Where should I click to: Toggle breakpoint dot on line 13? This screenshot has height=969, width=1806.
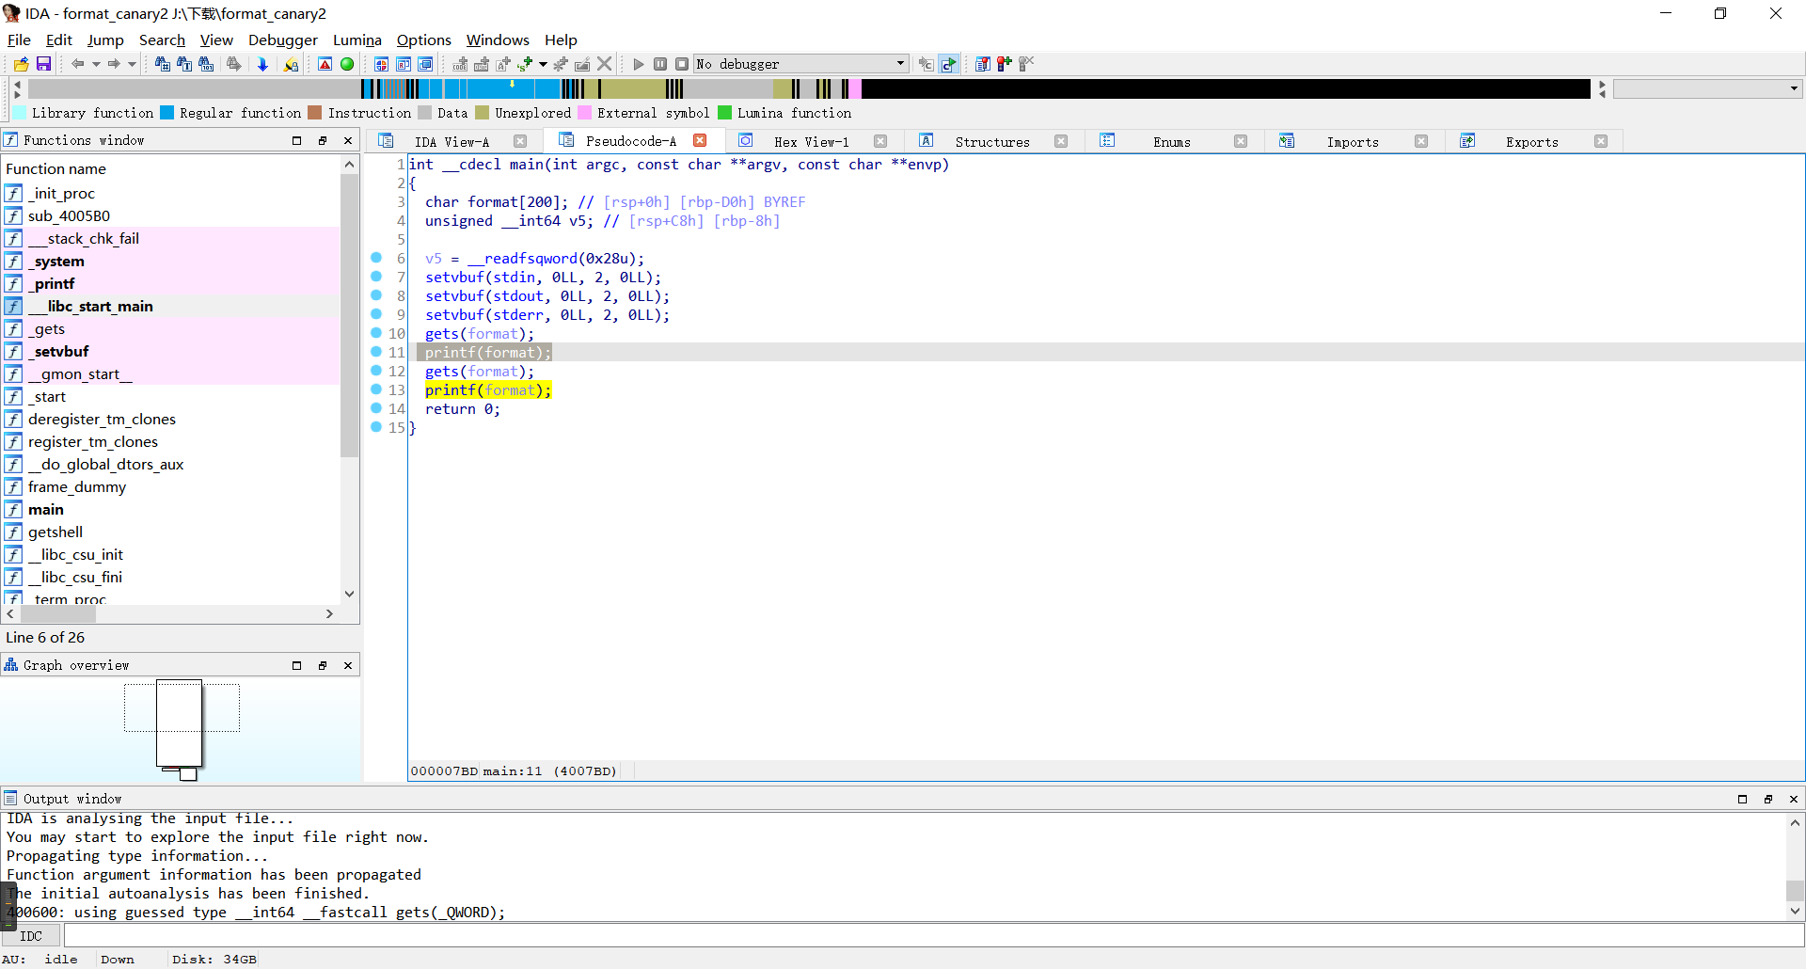tap(376, 389)
